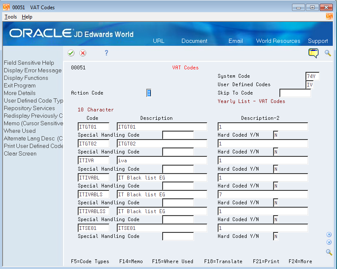Click the User Defined Codes field IV
Image resolution: width=337 pixels, height=269 pixels.
point(310,85)
